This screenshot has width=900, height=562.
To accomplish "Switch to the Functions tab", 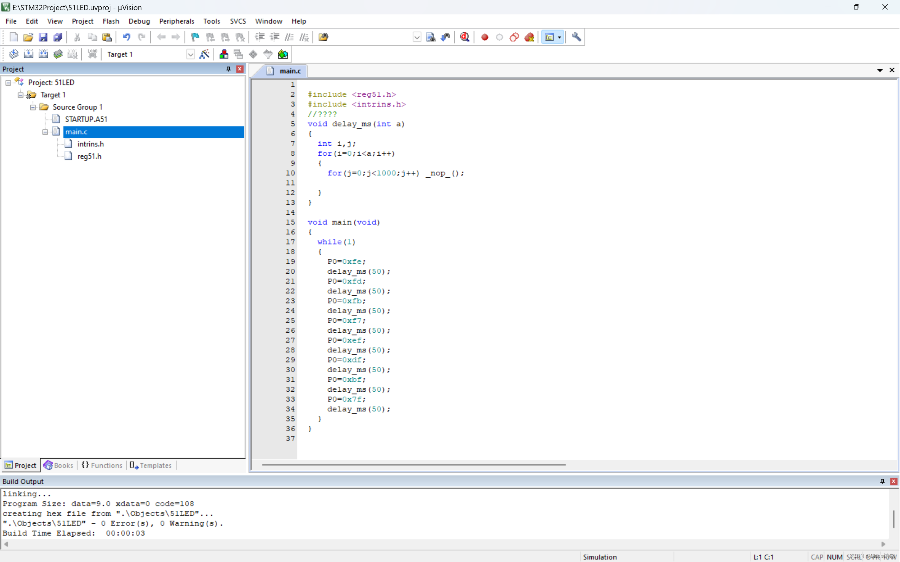I will point(102,465).
